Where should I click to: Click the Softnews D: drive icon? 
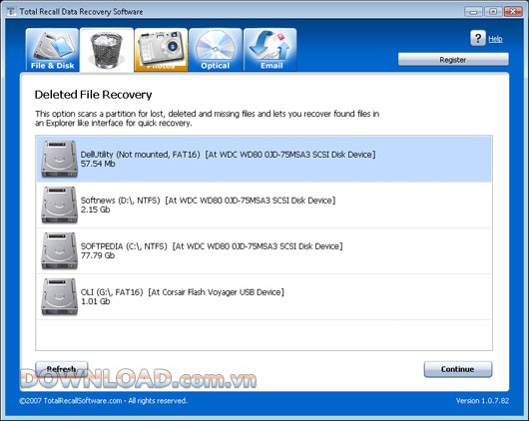pyautogui.click(x=59, y=205)
